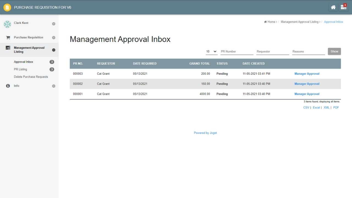The height and width of the screenshot is (198, 352).
Task: Open the Home icon in header
Action: pyautogui.click(x=333, y=7)
